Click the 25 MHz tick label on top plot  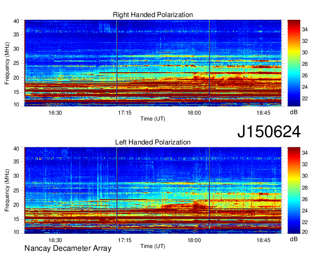tap(16, 63)
